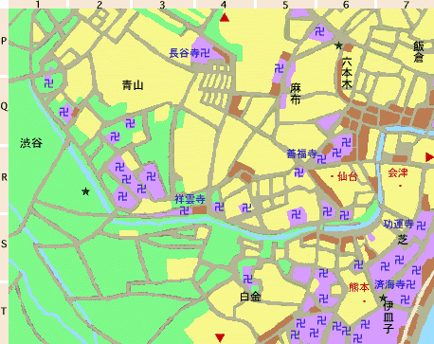Click the 飯倉 district label
This screenshot has height=344, width=434.
tap(419, 52)
